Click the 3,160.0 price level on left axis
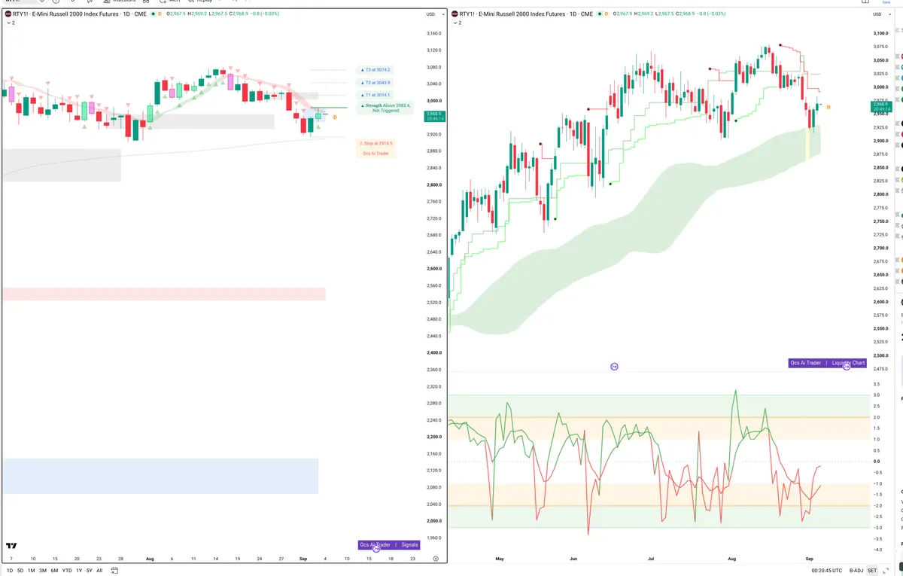The height and width of the screenshot is (576, 903). [433, 33]
